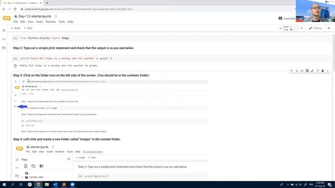Open a new browser tab
This screenshot has height=188, width=335.
tap(47, 3)
